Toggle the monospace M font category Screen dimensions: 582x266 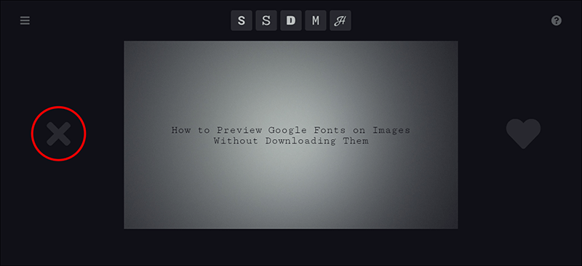pyautogui.click(x=316, y=20)
